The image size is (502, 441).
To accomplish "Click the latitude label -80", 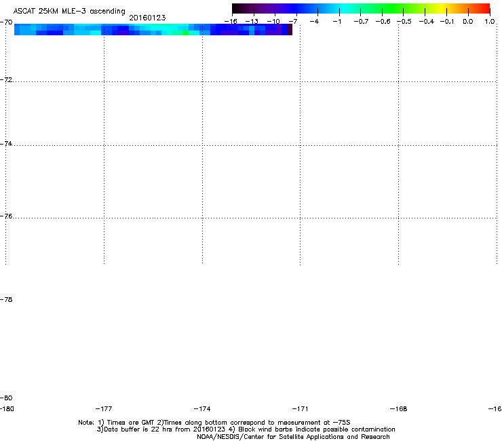I will [6, 398].
